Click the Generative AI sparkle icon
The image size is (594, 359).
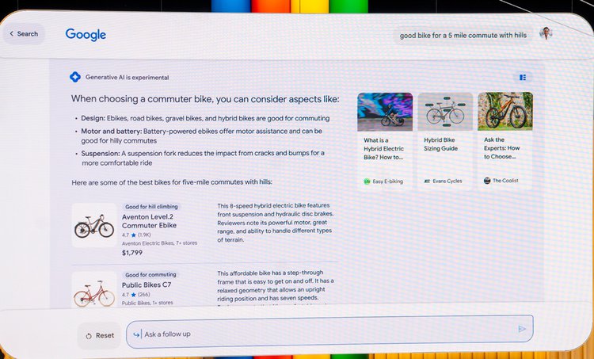(x=75, y=77)
